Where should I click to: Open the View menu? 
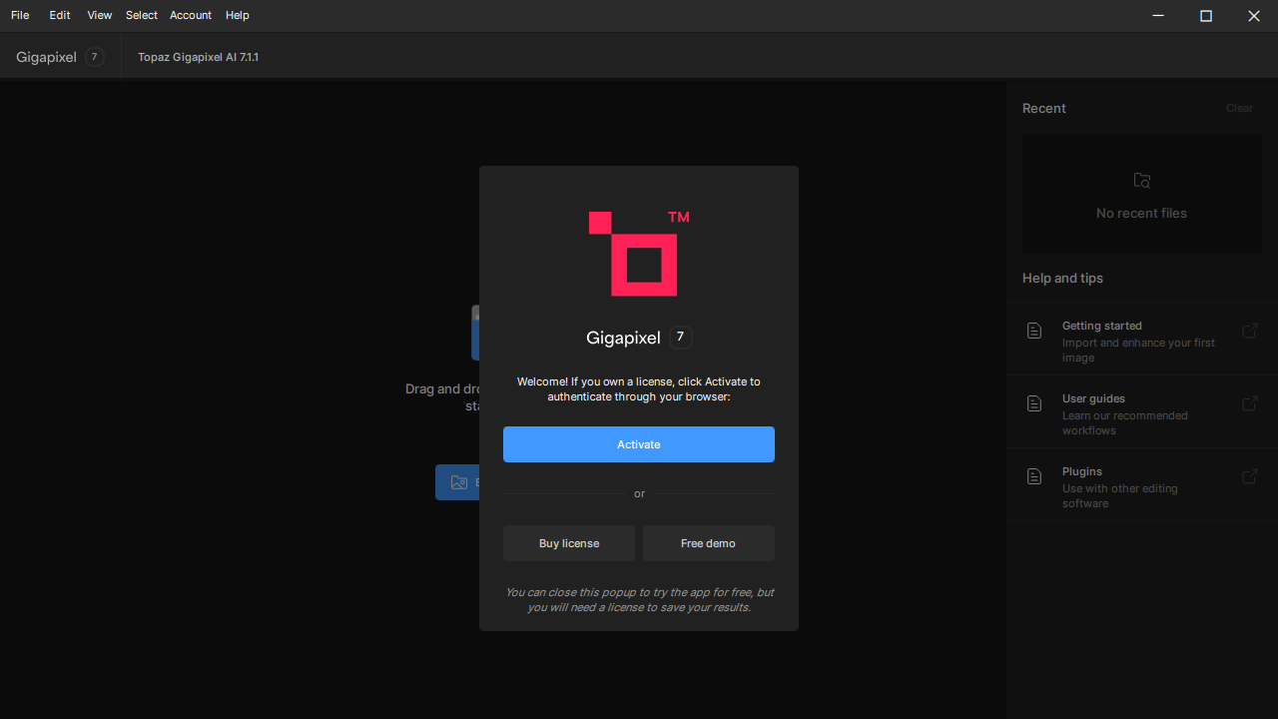(x=99, y=15)
